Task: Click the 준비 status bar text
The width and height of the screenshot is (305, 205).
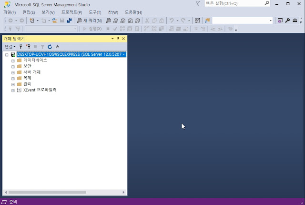Action: 13,202
